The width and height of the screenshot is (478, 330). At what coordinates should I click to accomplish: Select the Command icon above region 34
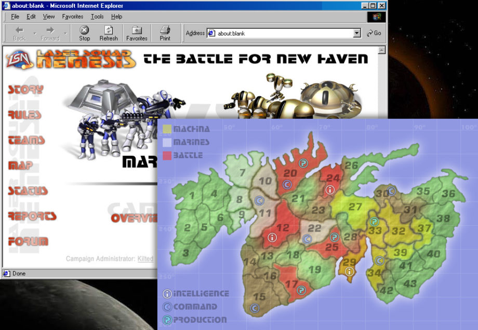click(x=379, y=260)
